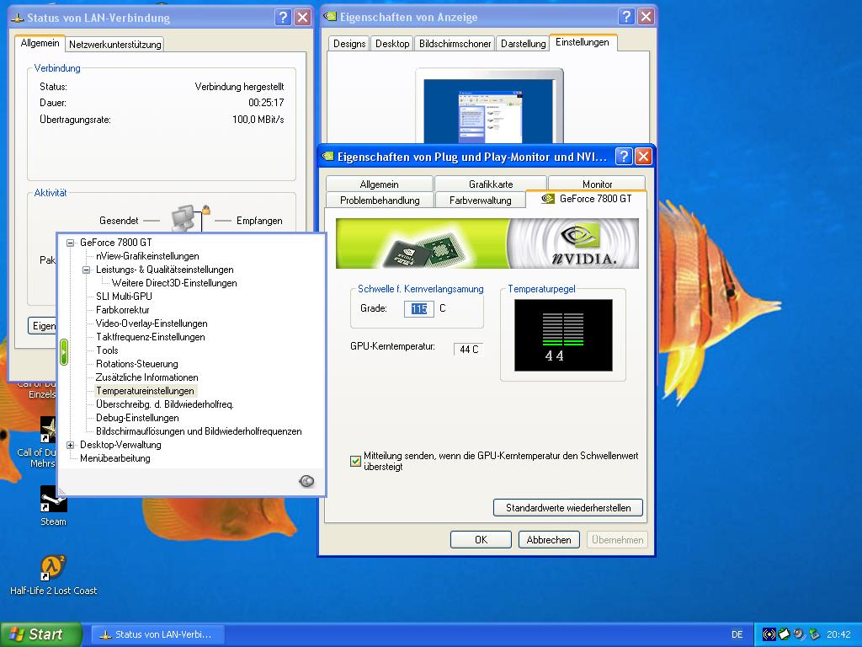Open the Problembehandlung tab

pyautogui.click(x=380, y=201)
